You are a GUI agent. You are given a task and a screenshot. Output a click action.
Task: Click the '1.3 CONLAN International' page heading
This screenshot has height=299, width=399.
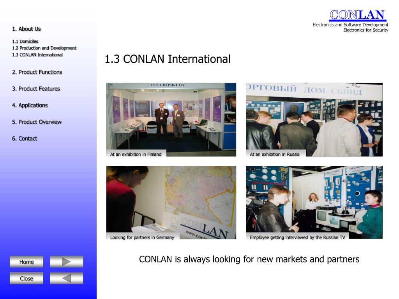(x=168, y=59)
